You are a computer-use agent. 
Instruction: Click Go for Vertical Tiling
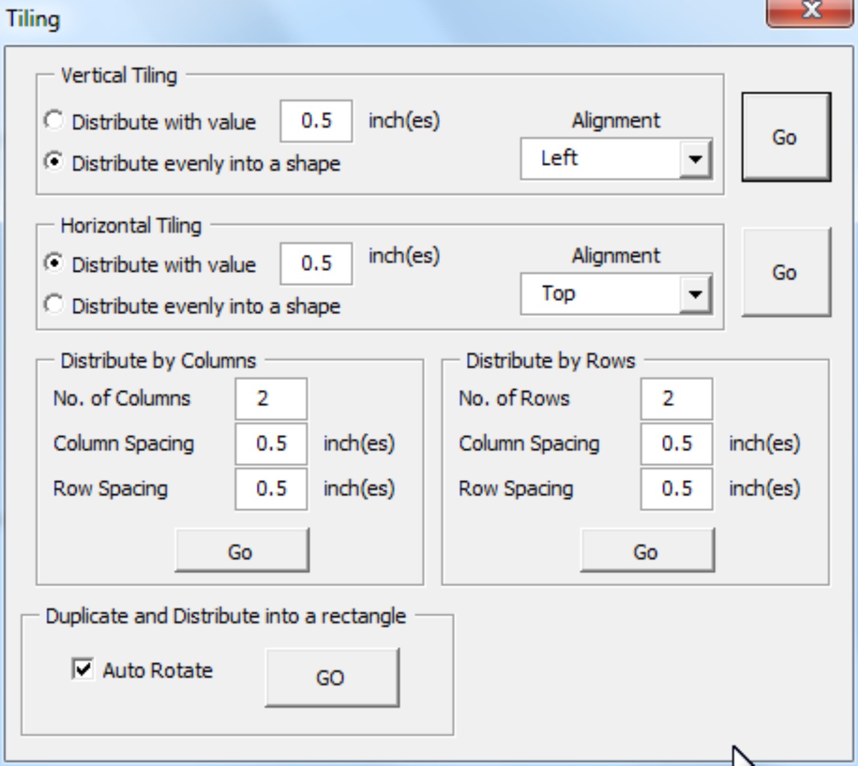(787, 137)
